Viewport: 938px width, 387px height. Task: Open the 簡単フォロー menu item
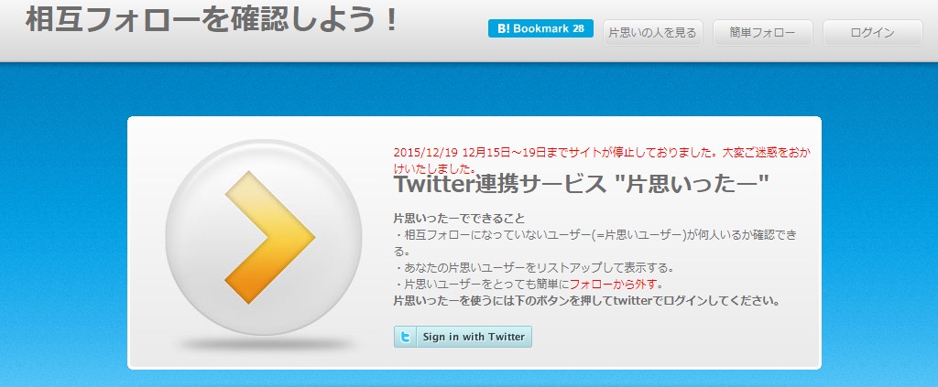[x=763, y=33]
